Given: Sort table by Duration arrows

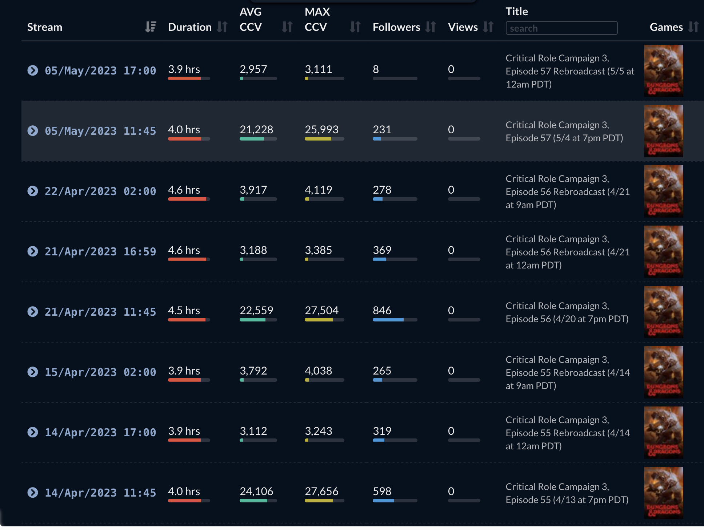Looking at the screenshot, I should (x=222, y=27).
